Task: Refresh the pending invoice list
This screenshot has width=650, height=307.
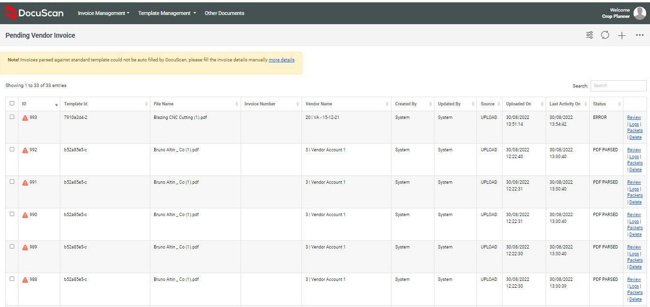Action: click(x=605, y=35)
